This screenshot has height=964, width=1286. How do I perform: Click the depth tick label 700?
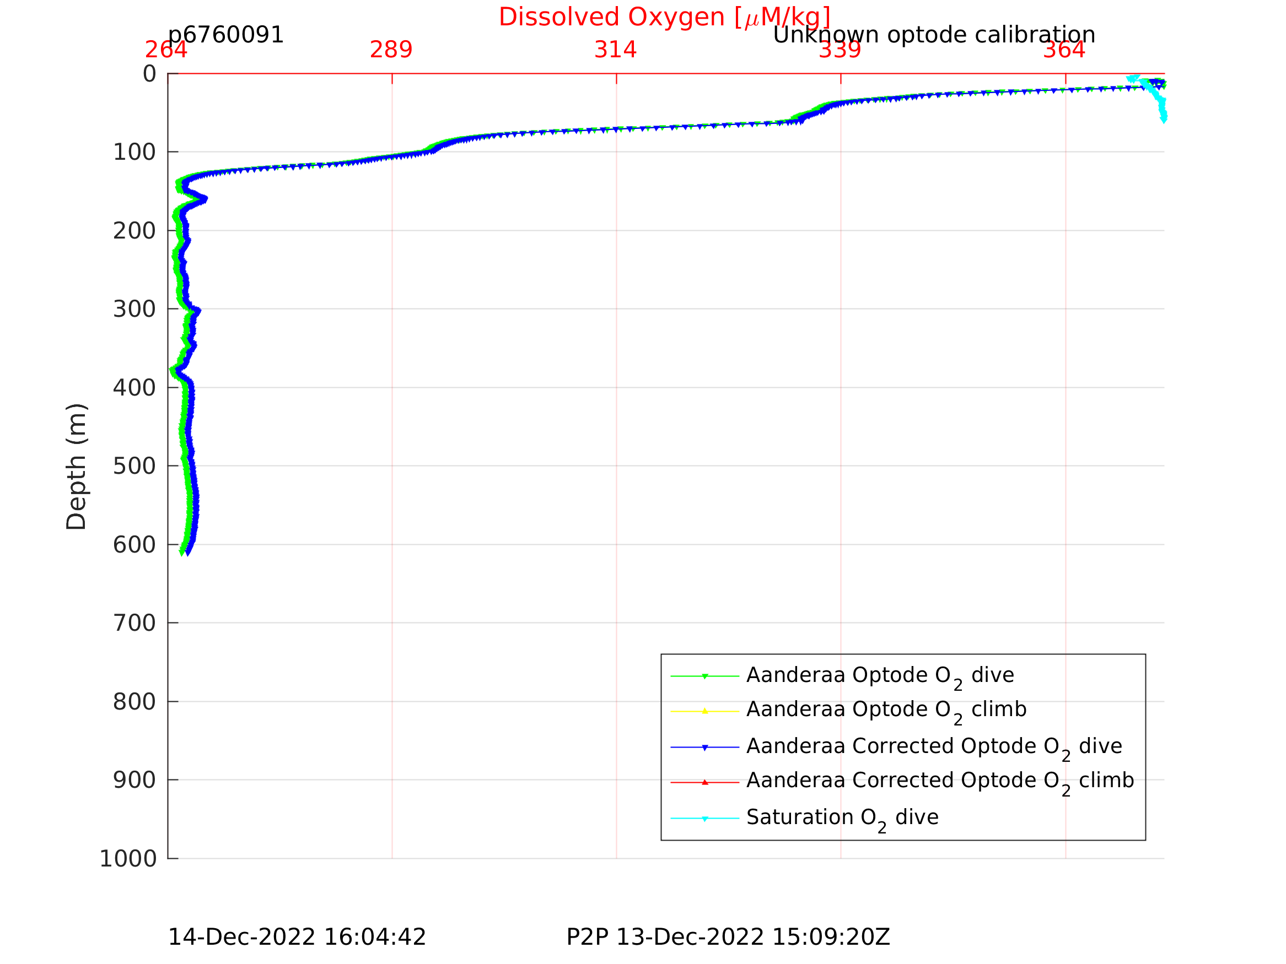pos(134,623)
